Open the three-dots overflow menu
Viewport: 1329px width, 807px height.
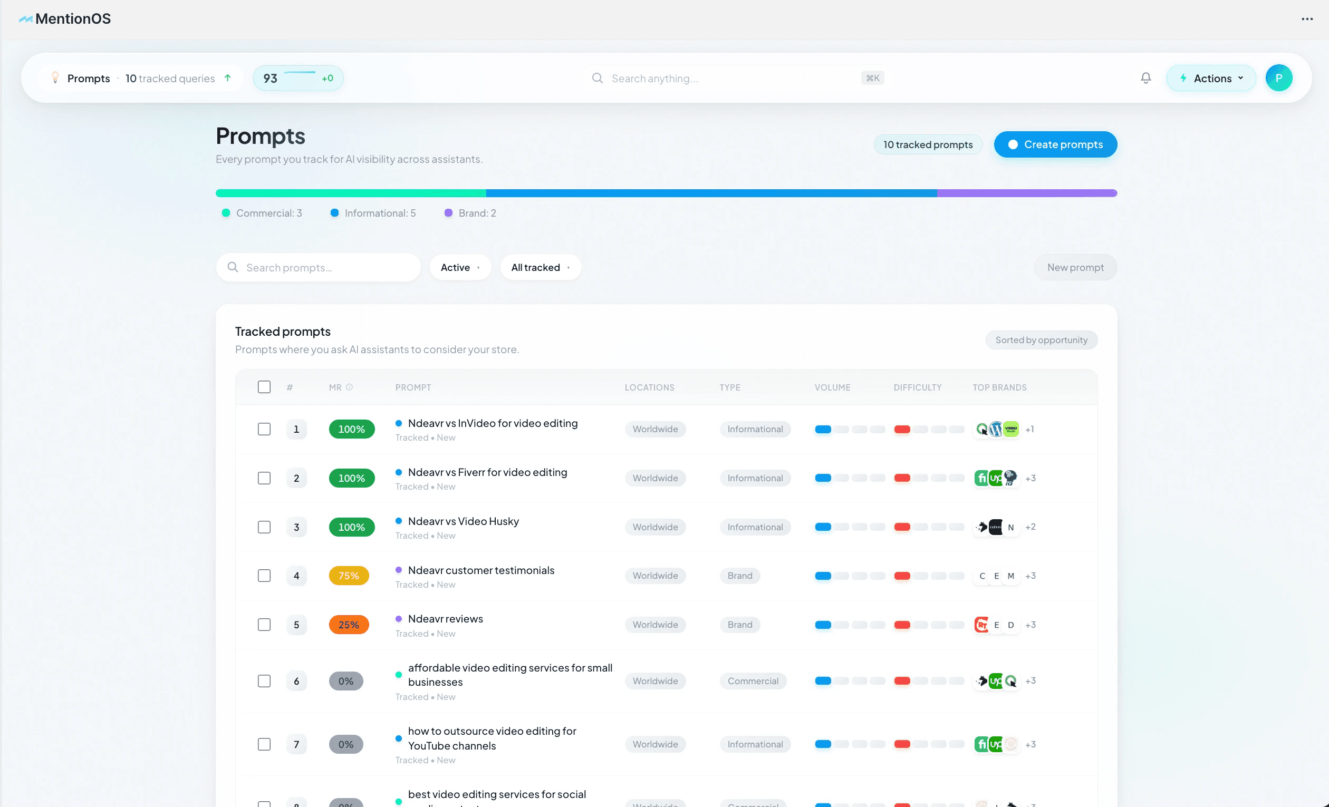1307,19
